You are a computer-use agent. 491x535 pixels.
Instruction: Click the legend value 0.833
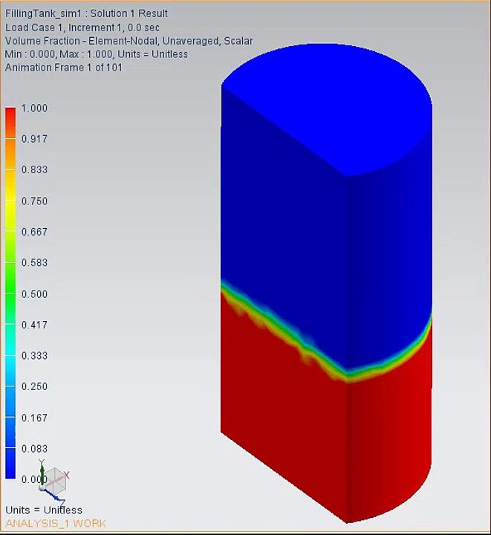pos(34,169)
